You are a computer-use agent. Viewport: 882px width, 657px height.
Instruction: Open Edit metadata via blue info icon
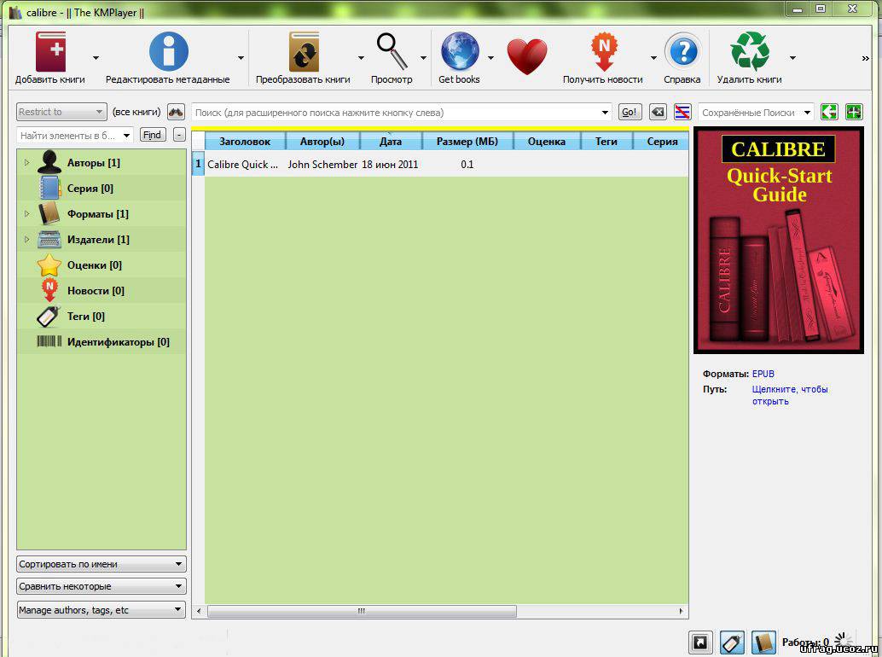(x=168, y=53)
